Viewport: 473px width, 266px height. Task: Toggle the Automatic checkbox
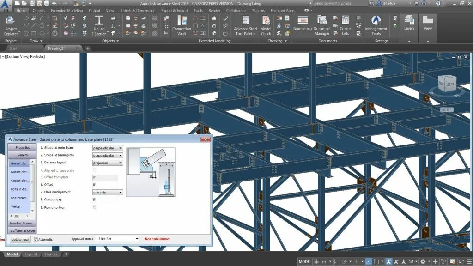coord(36,240)
